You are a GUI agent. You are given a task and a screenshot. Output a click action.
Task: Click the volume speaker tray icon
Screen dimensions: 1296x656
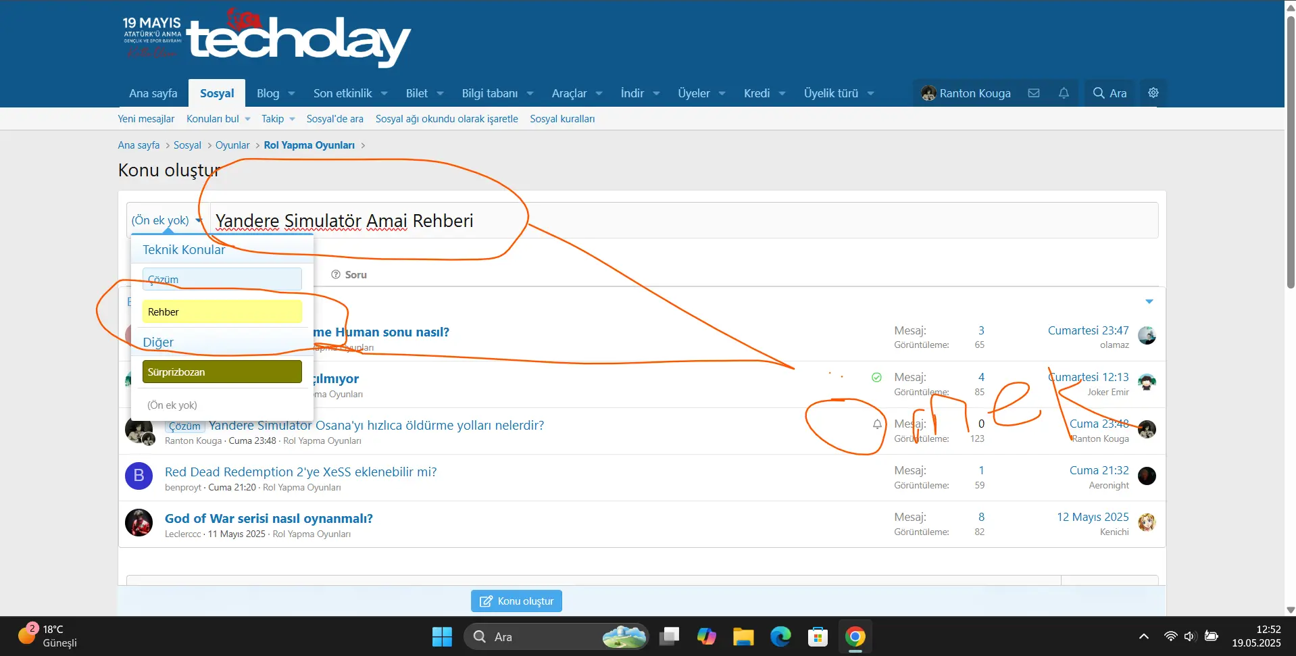(1190, 636)
